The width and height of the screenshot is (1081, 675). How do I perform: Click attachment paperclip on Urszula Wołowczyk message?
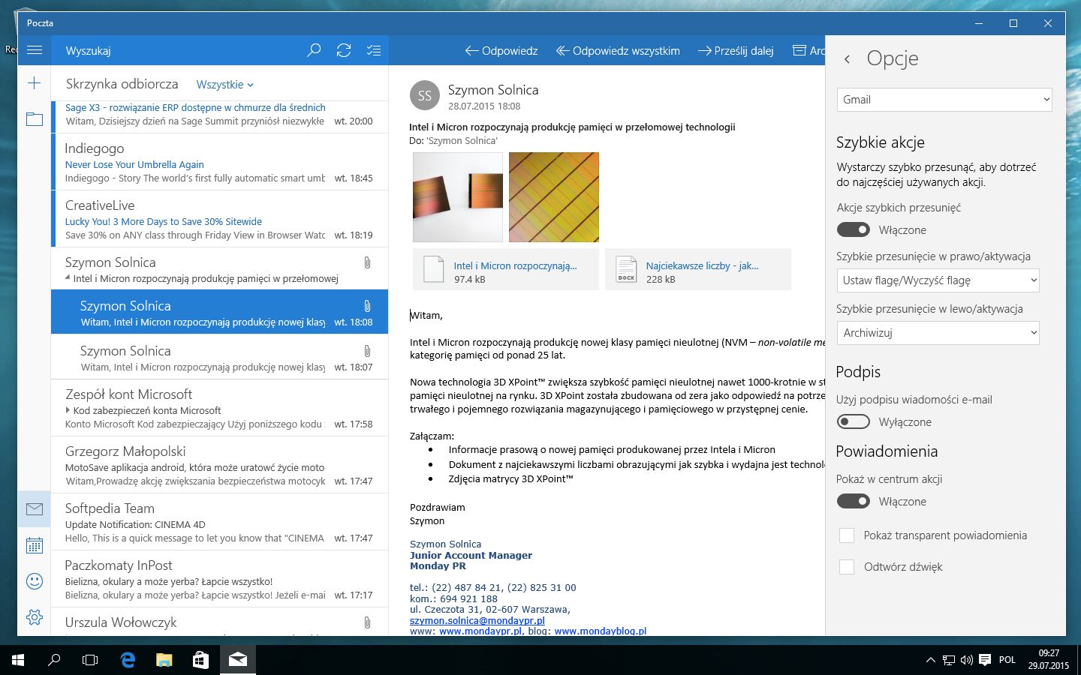(367, 622)
